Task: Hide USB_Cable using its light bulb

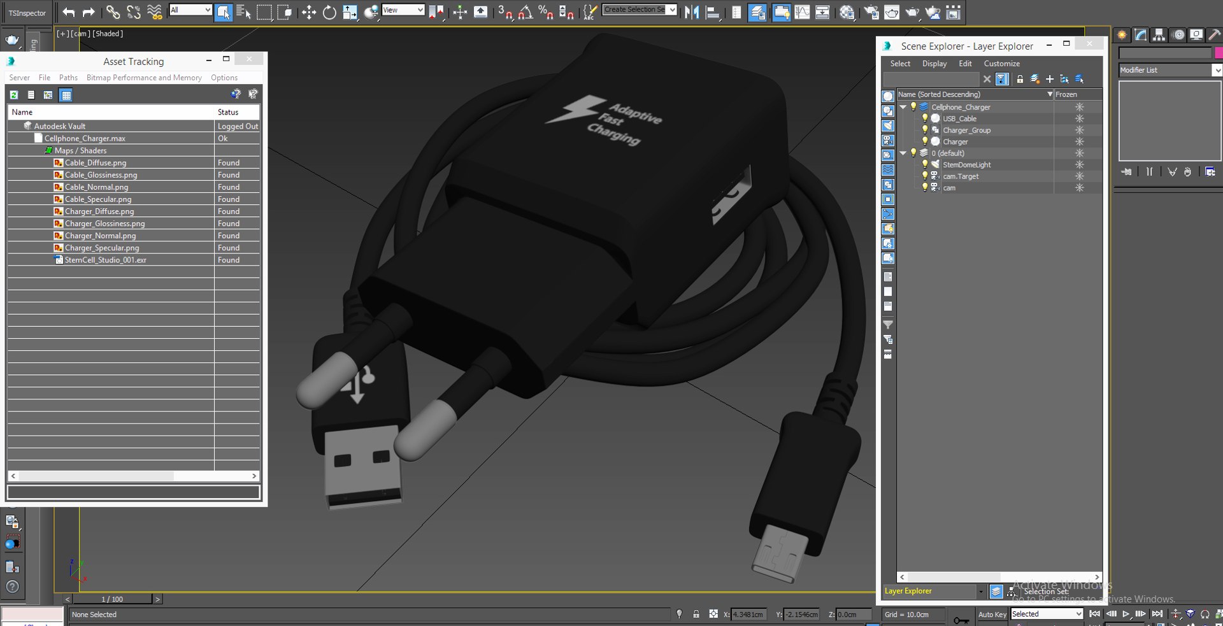Action: pos(925,118)
